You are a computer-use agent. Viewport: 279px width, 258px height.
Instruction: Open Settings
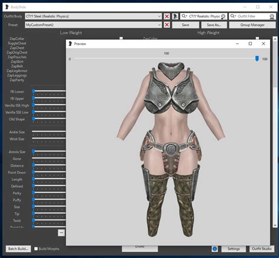click(x=234, y=249)
